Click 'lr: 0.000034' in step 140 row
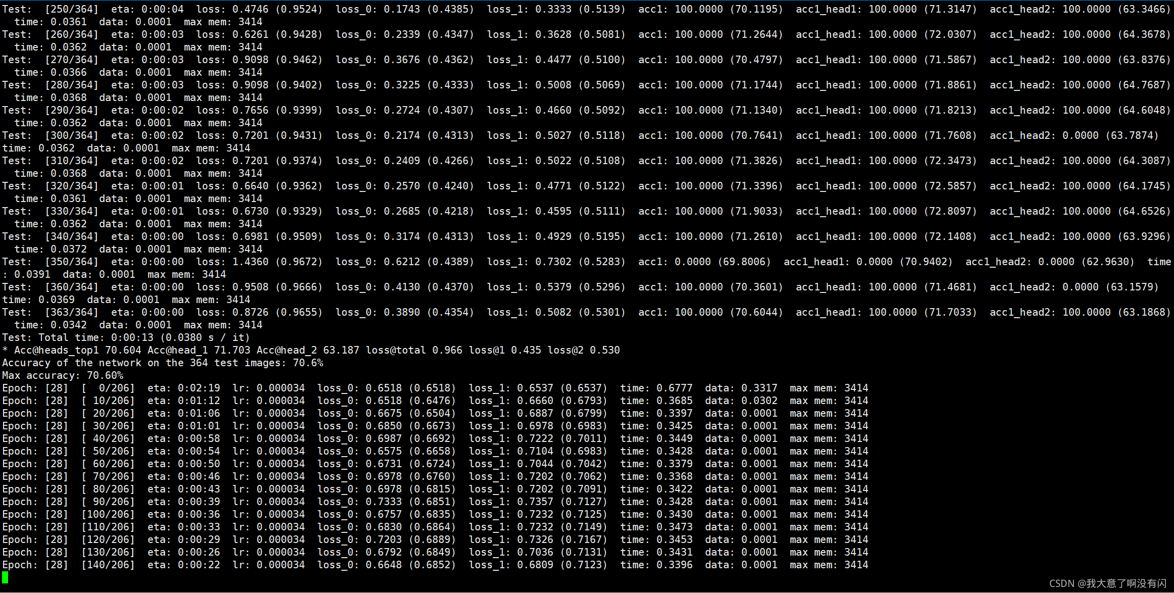This screenshot has width=1174, height=593. click(x=269, y=565)
